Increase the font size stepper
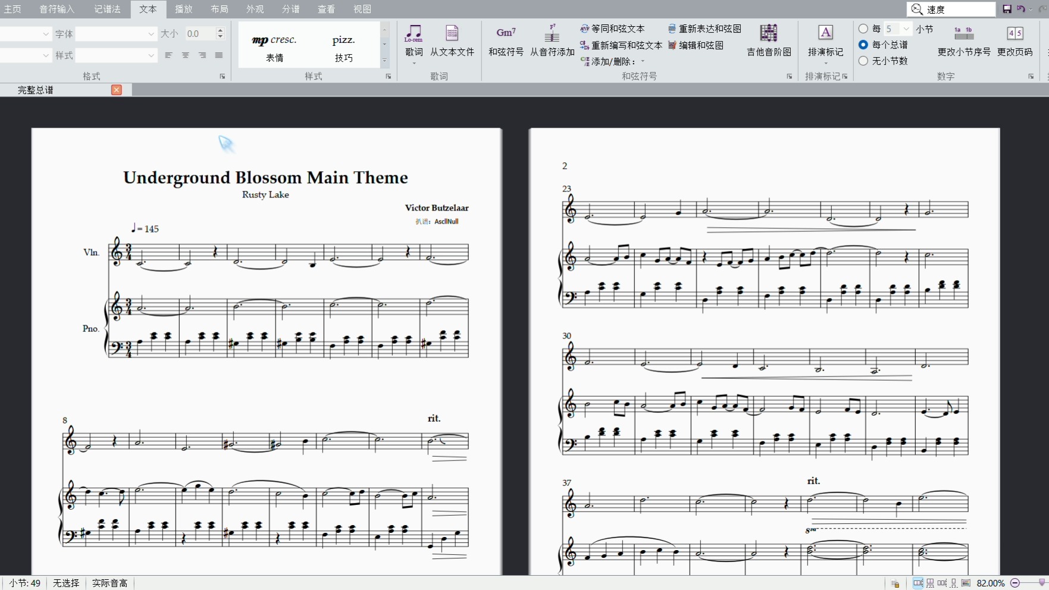The image size is (1049, 590). 220,30
